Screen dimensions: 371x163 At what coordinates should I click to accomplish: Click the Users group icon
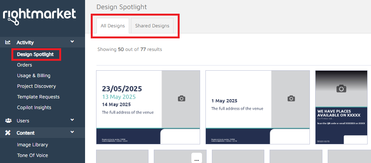[x=8, y=120]
